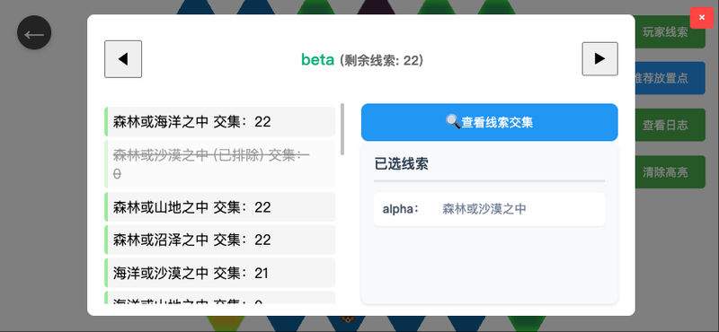
Task: Click the previous player left arrow
Action: point(123,59)
